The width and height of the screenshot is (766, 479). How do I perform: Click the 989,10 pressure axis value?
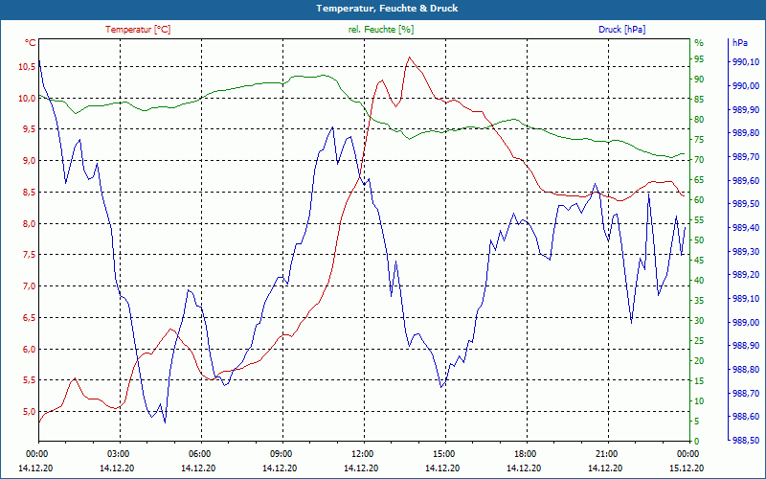pyautogui.click(x=746, y=299)
